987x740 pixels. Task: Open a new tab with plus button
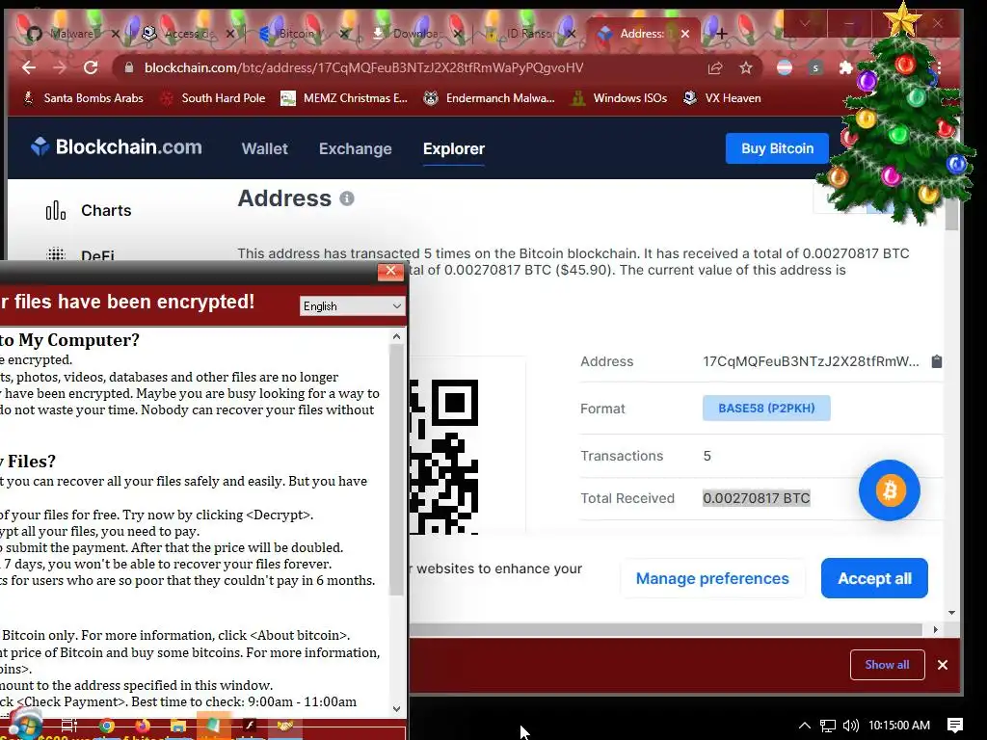(721, 34)
